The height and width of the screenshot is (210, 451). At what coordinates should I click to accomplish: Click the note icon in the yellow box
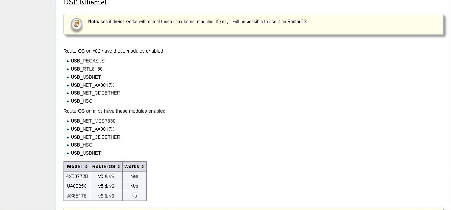point(76,25)
